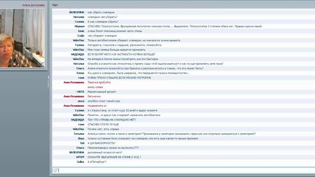Select message "сколько стоит такой курс"
The width and height of the screenshot is (315, 177).
104,101
